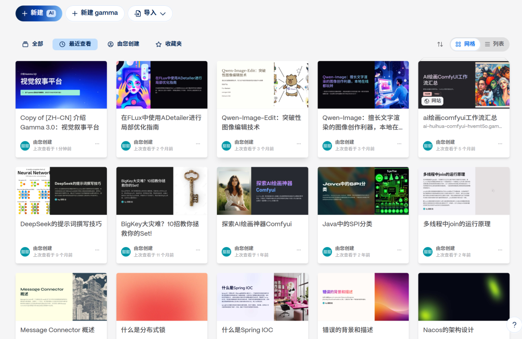Image resolution: width=522 pixels, height=339 pixels.
Task: Open the ADetailer局部优化指南 thumbnail
Action: click(162, 85)
